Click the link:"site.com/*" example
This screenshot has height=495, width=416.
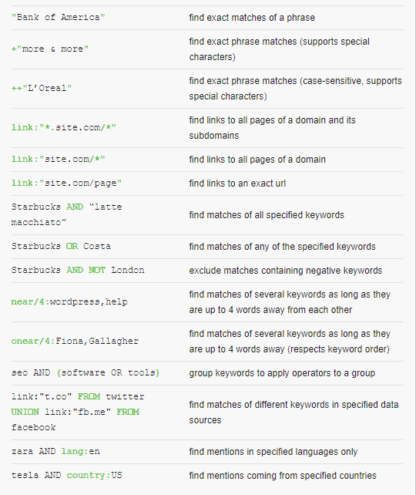click(x=58, y=159)
